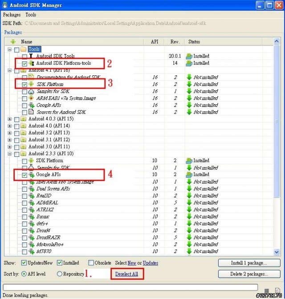Toggle the Installed show filter checkbox
285x299 pixels.
(x=59, y=263)
